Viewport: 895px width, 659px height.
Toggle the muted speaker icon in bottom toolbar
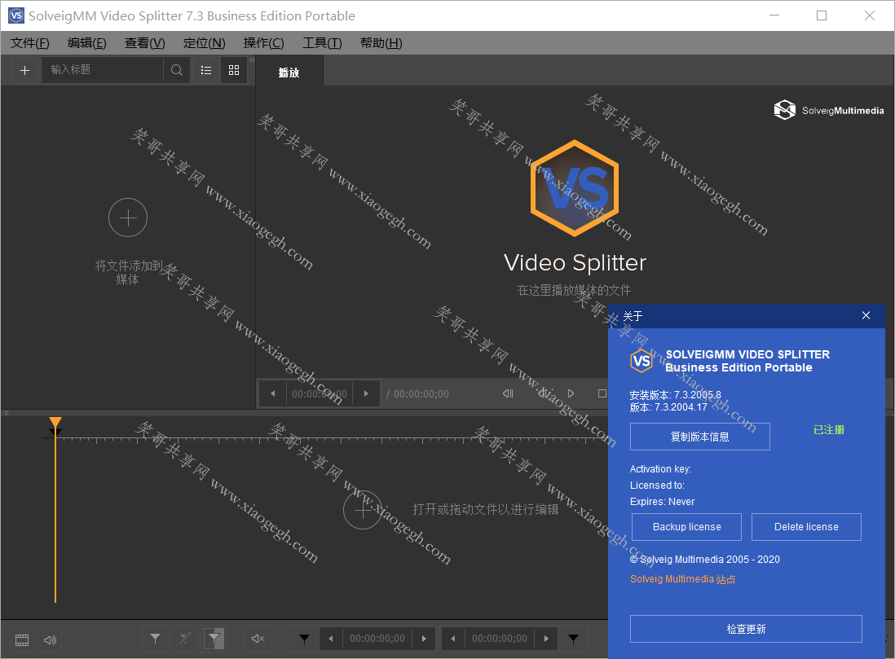[x=258, y=639]
